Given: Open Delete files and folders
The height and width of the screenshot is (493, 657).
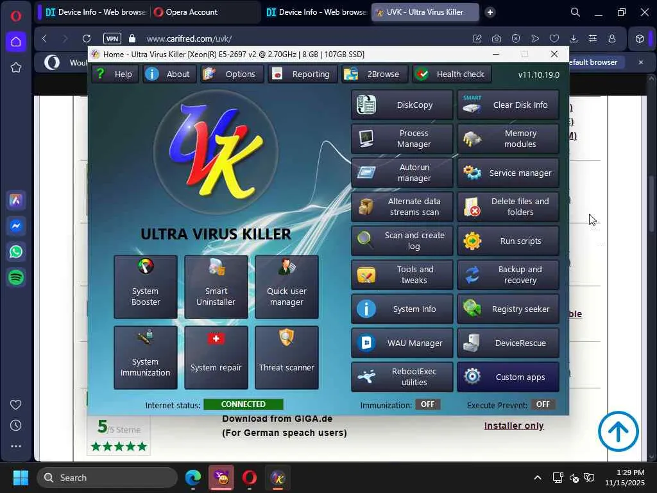Looking at the screenshot, I should 508,207.
